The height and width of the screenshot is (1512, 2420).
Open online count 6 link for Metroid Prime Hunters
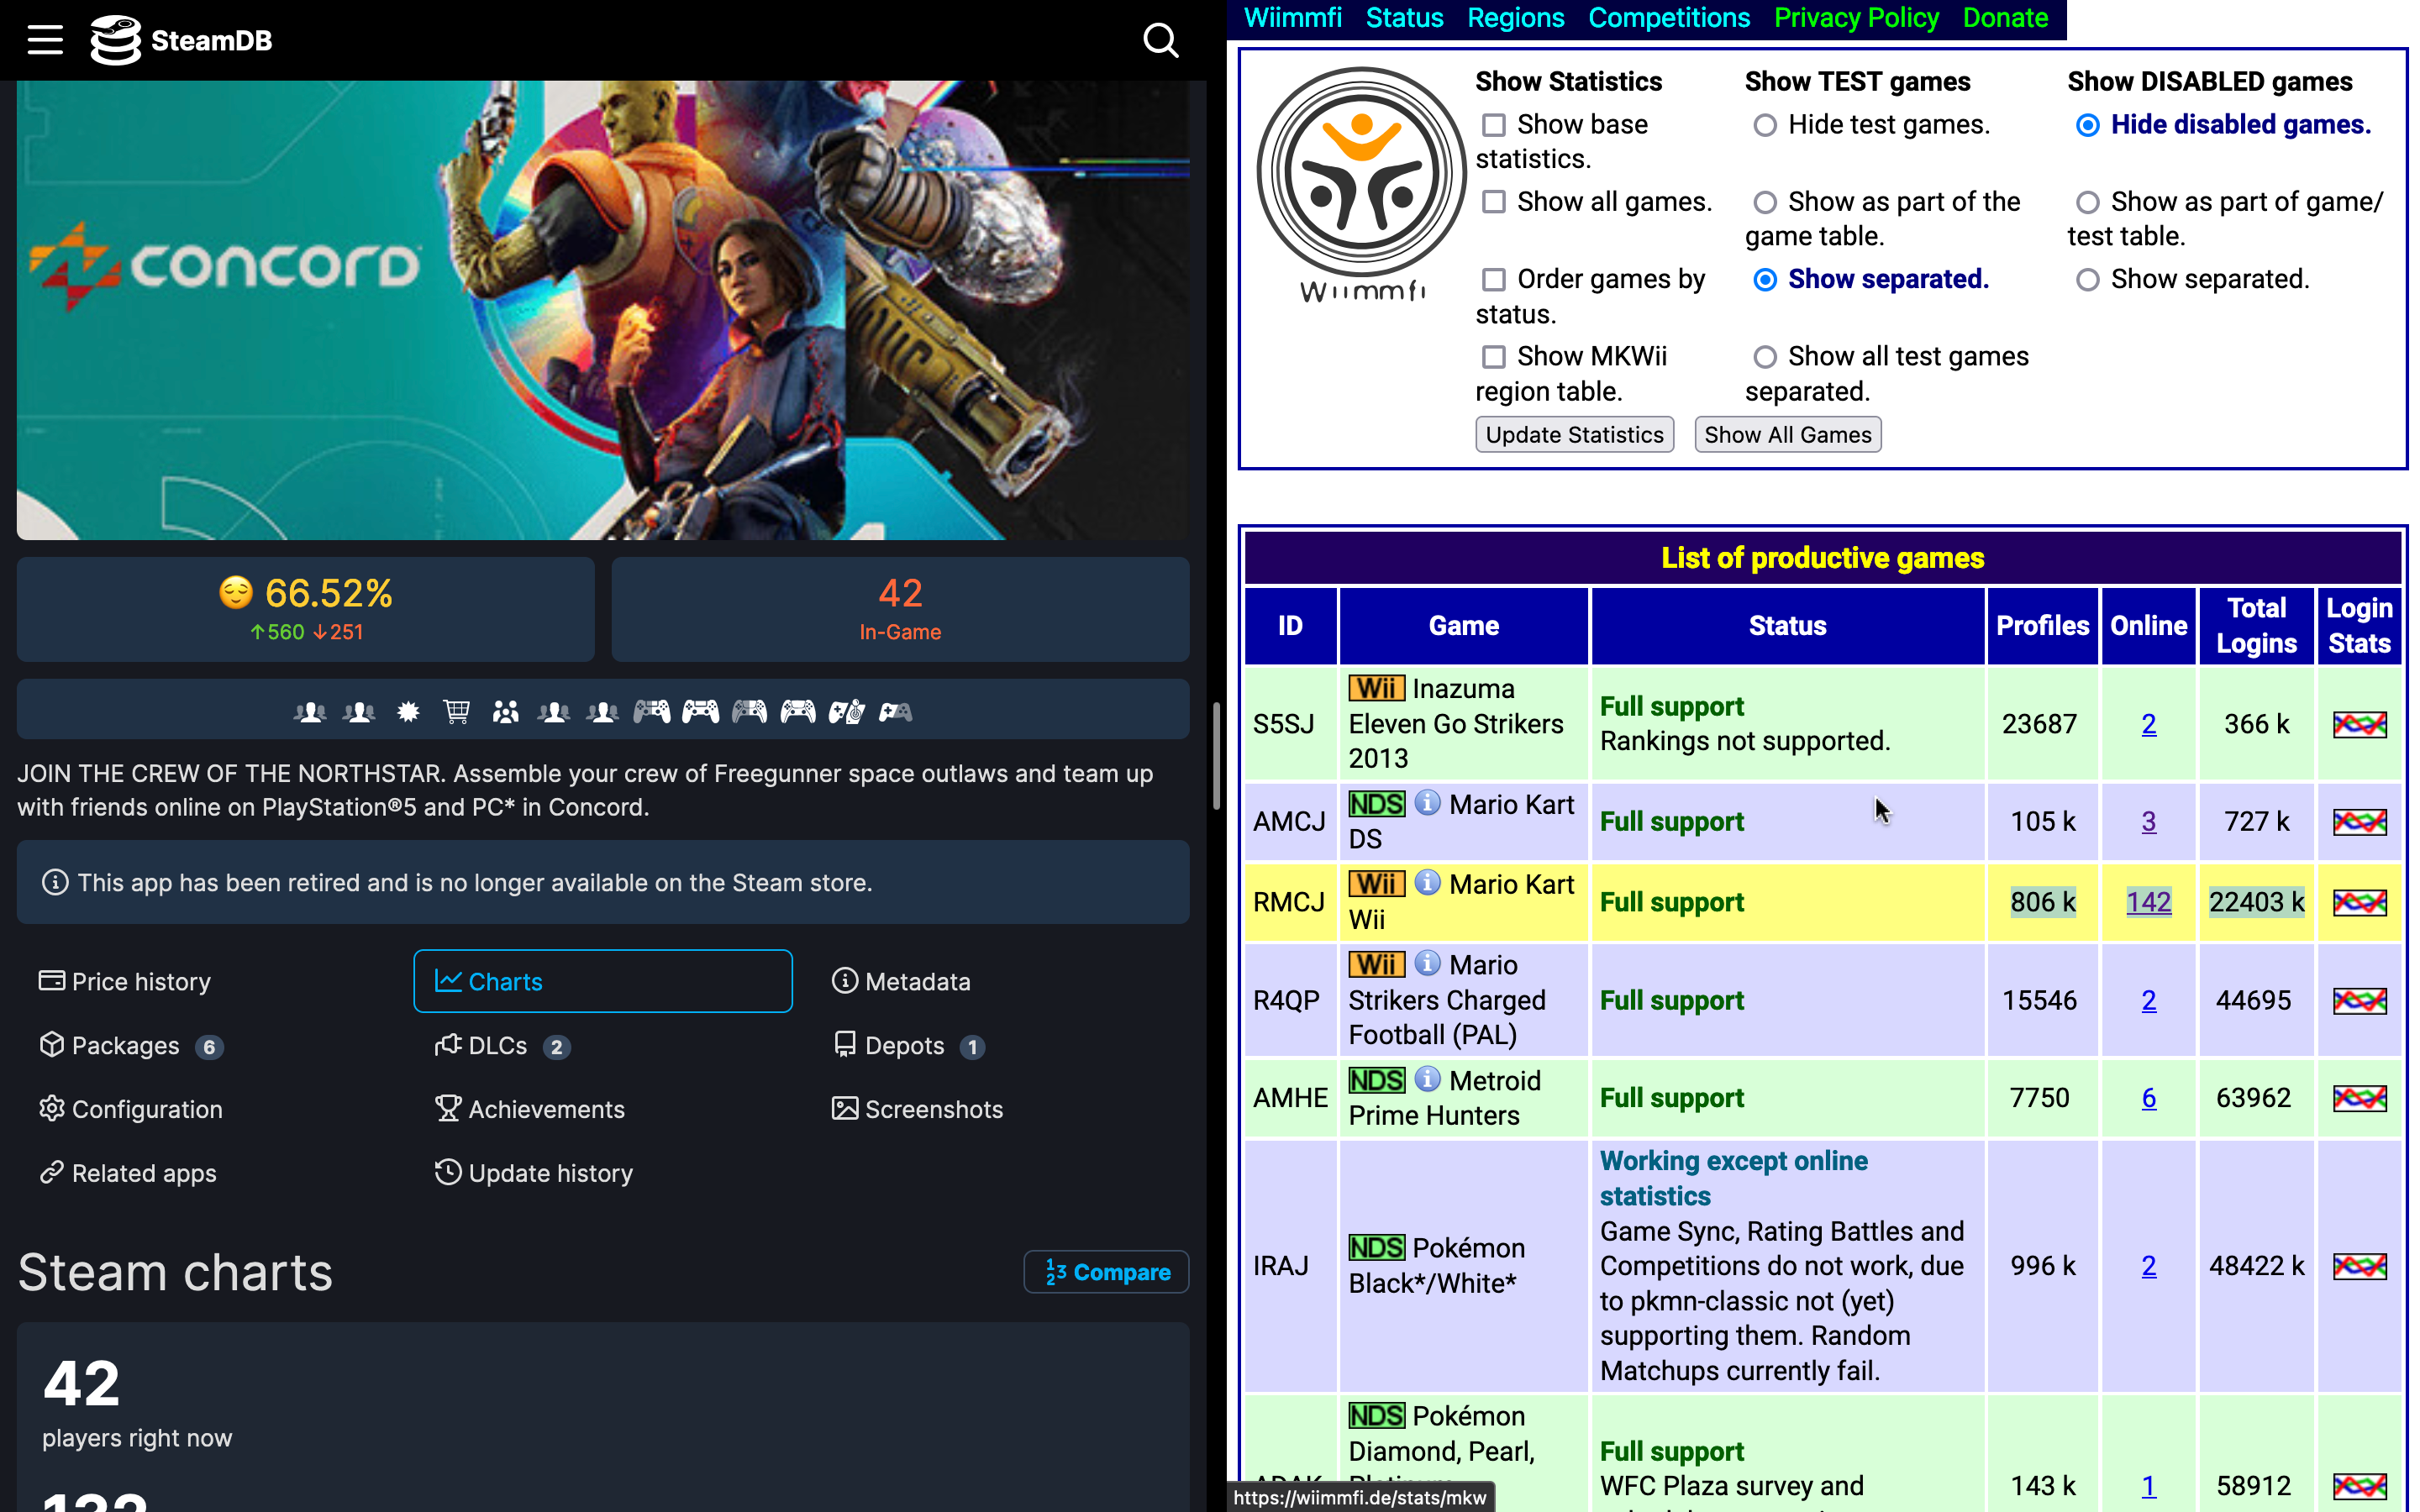click(2148, 1098)
